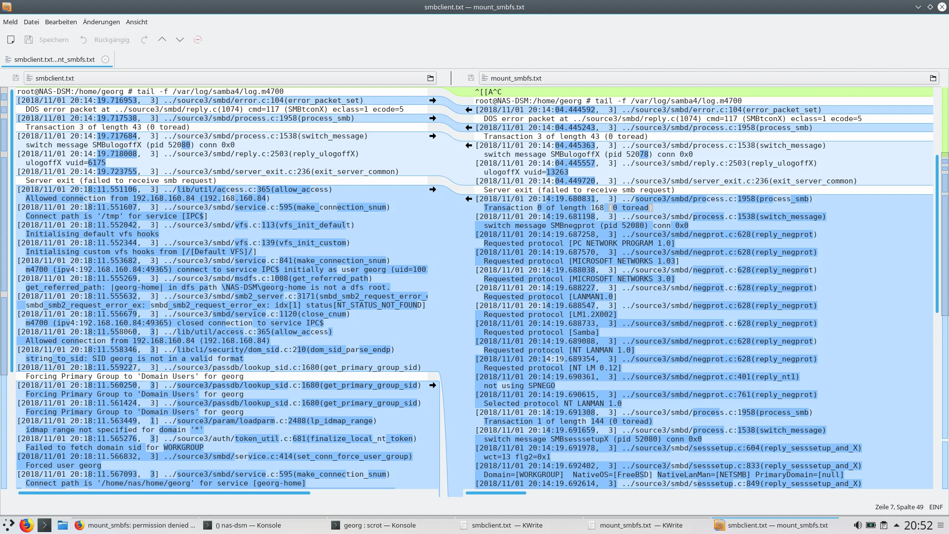The width and height of the screenshot is (949, 534).
Task: Open the clipboard tray icon
Action: pyautogui.click(x=884, y=525)
